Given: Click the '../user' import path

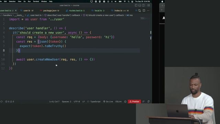Looking at the screenshot, I should pyautogui.click(x=56, y=19).
